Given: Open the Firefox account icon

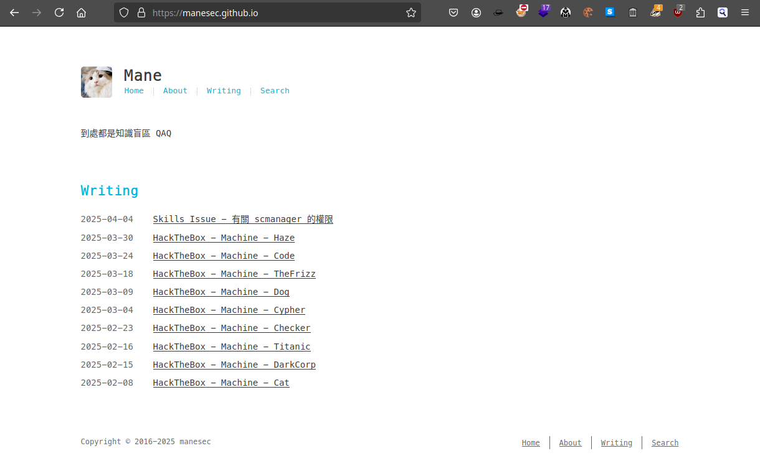Looking at the screenshot, I should tap(476, 12).
